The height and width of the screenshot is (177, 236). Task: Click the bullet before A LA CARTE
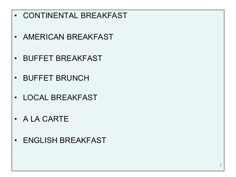[16, 119]
